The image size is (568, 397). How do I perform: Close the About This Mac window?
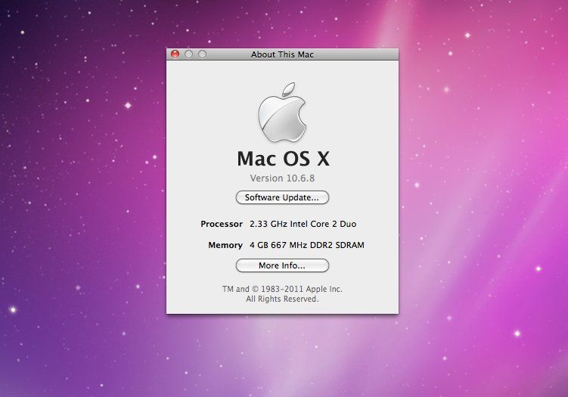(x=175, y=54)
